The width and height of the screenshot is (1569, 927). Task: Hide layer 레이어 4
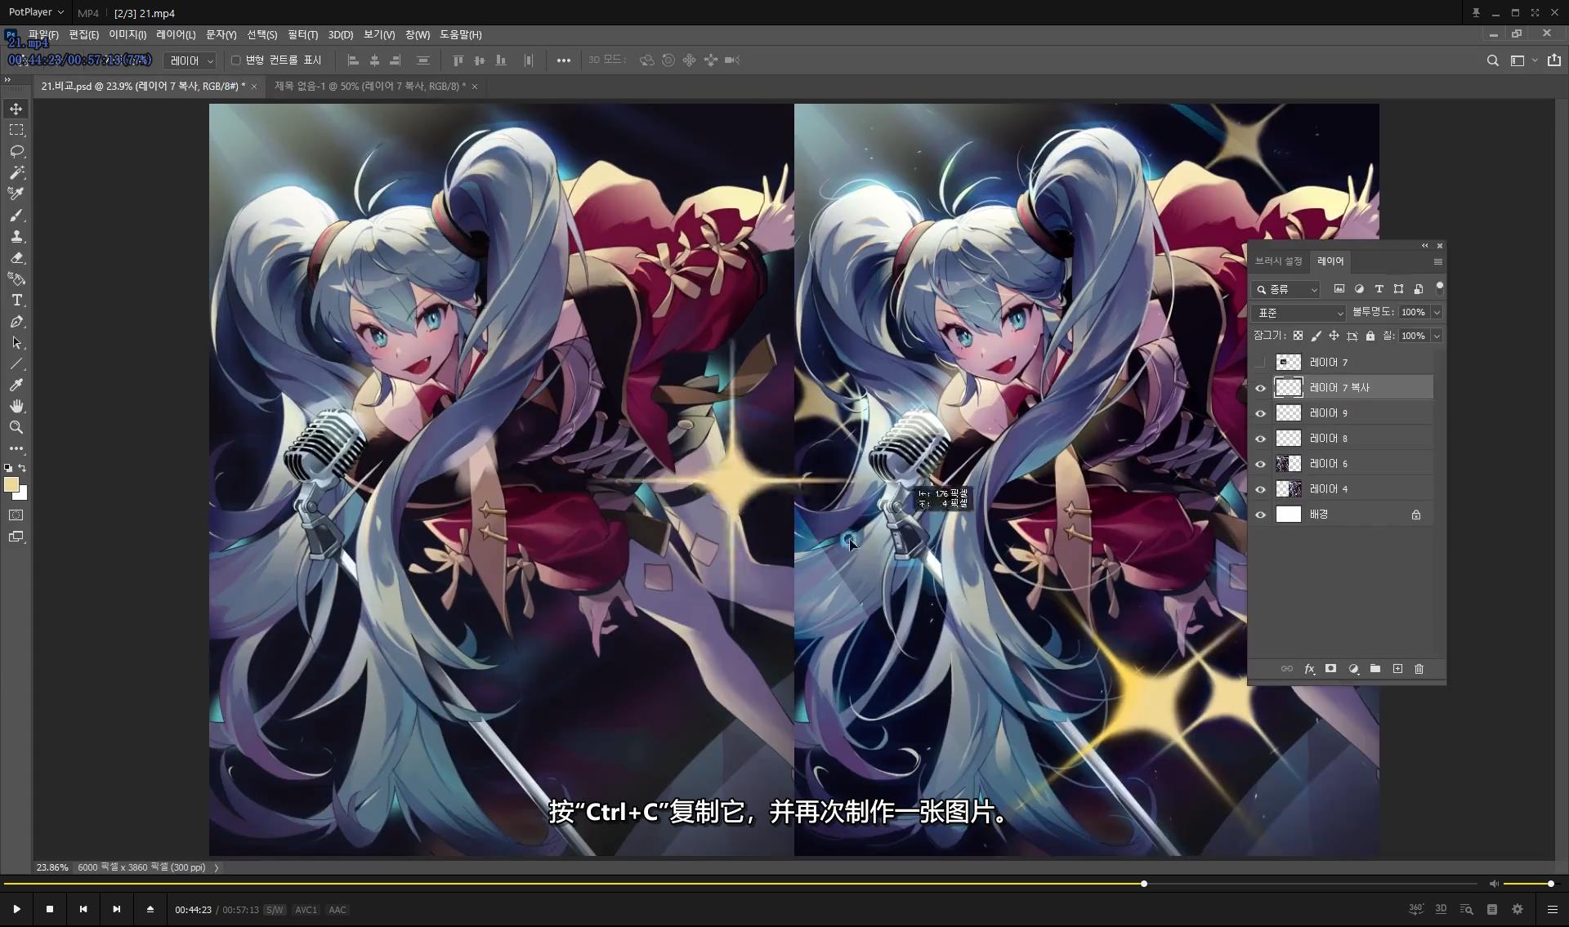[x=1260, y=489]
